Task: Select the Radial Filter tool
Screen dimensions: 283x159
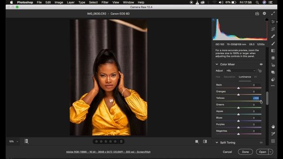Action: tap(273, 58)
